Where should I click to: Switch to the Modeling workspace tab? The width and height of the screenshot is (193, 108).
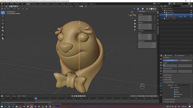click(34, 4)
